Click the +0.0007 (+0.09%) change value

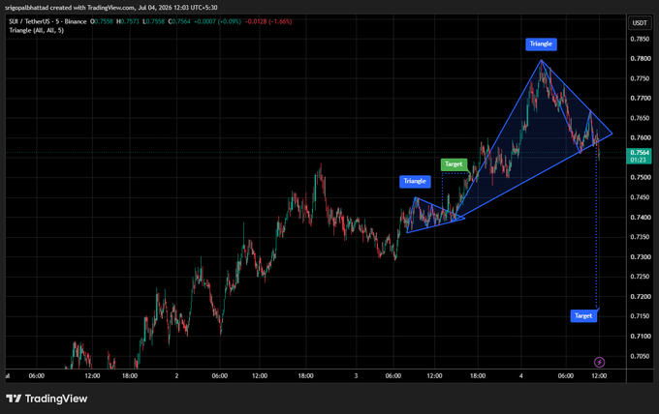pyautogui.click(x=218, y=21)
